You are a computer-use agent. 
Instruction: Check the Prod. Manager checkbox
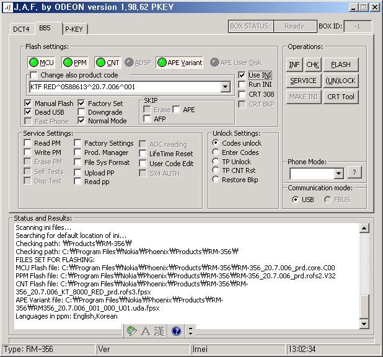tap(77, 152)
